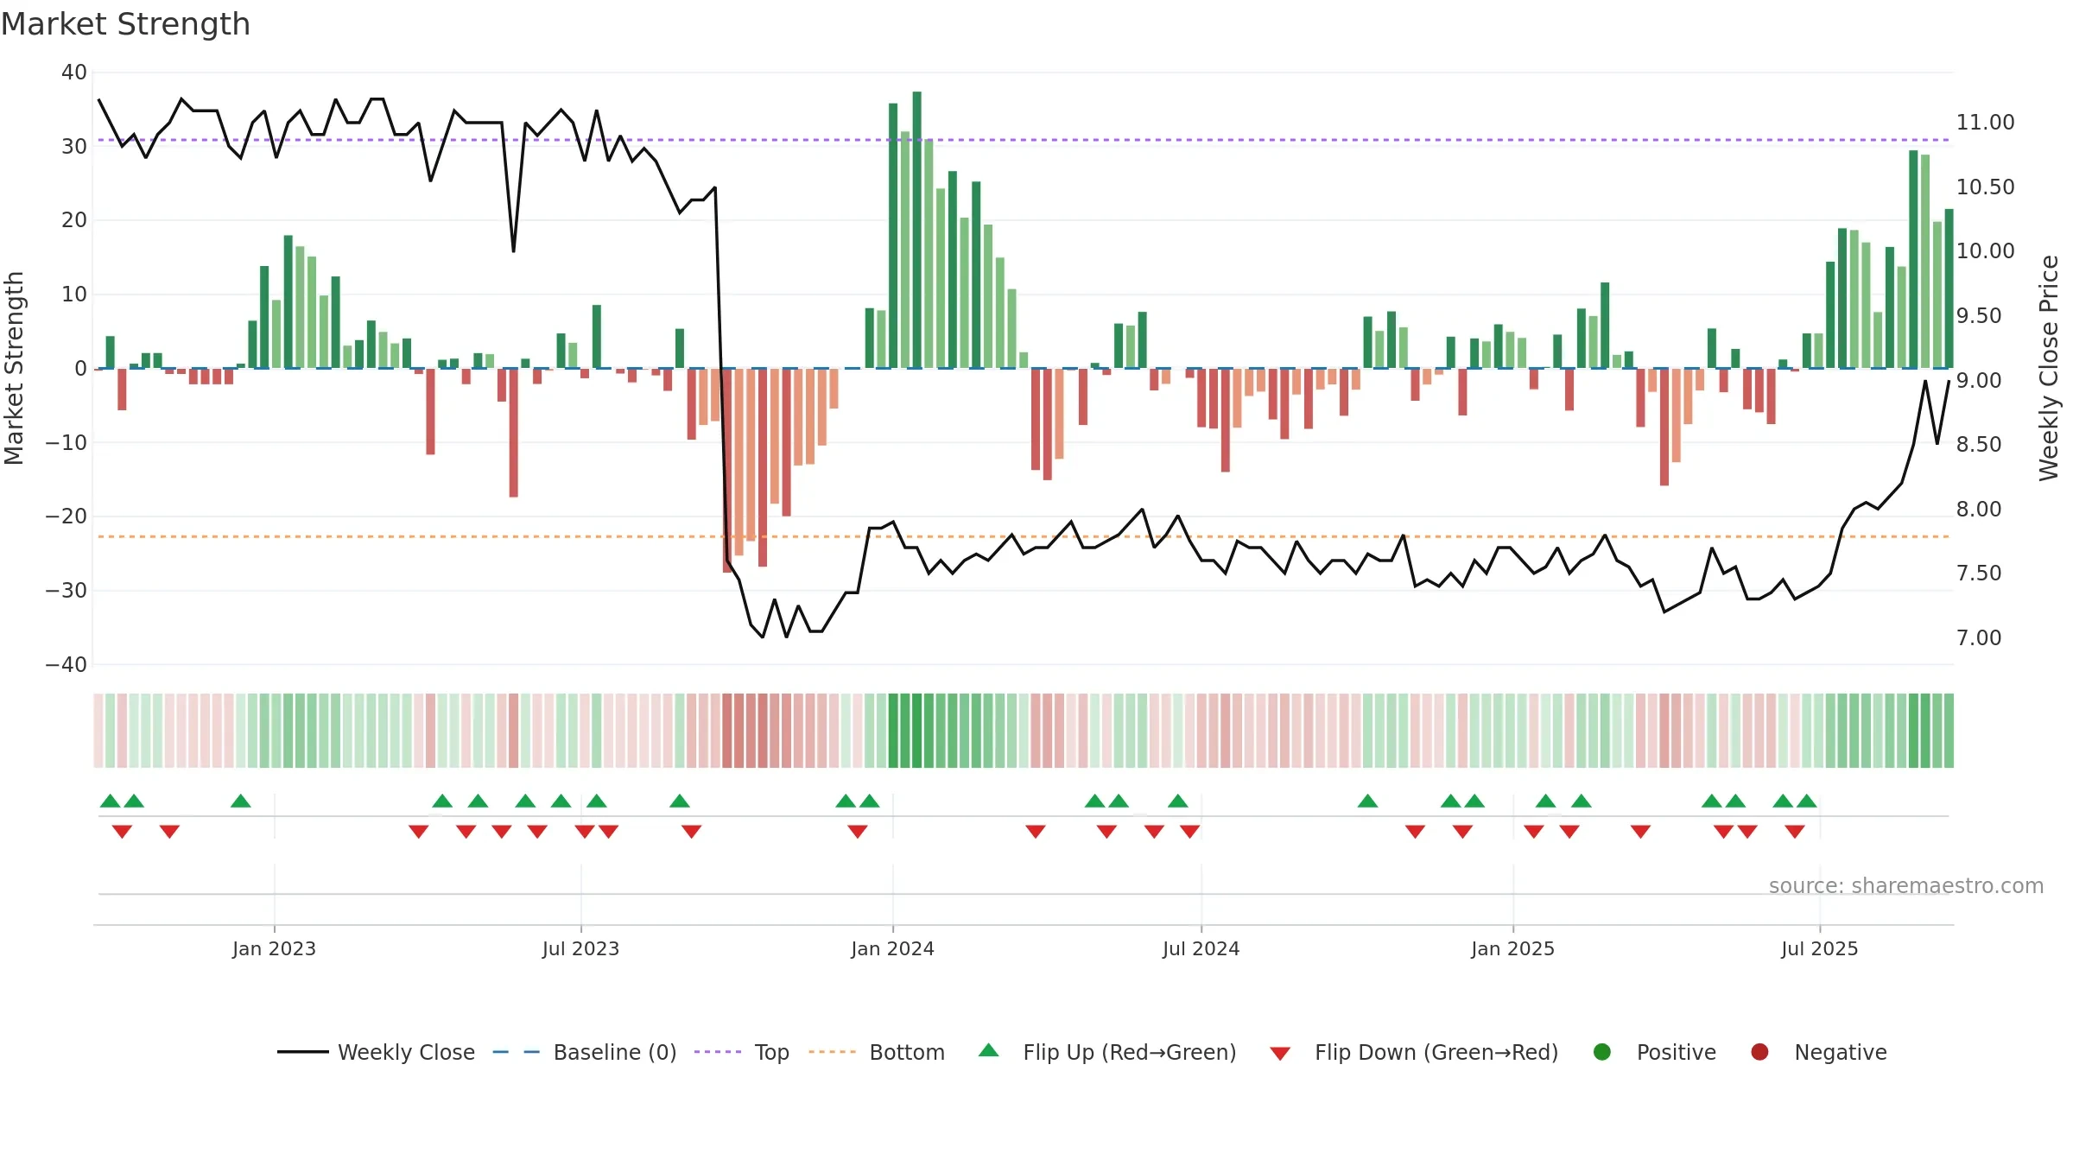Click the 0 tick on left axis
This screenshot has width=2073, height=1166.
80,369
